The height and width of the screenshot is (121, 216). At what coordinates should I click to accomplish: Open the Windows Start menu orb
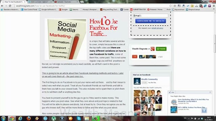point(3,118)
